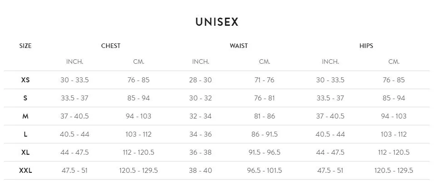Click XXL hips cm value 120.5 - 129.5

[x=394, y=170]
